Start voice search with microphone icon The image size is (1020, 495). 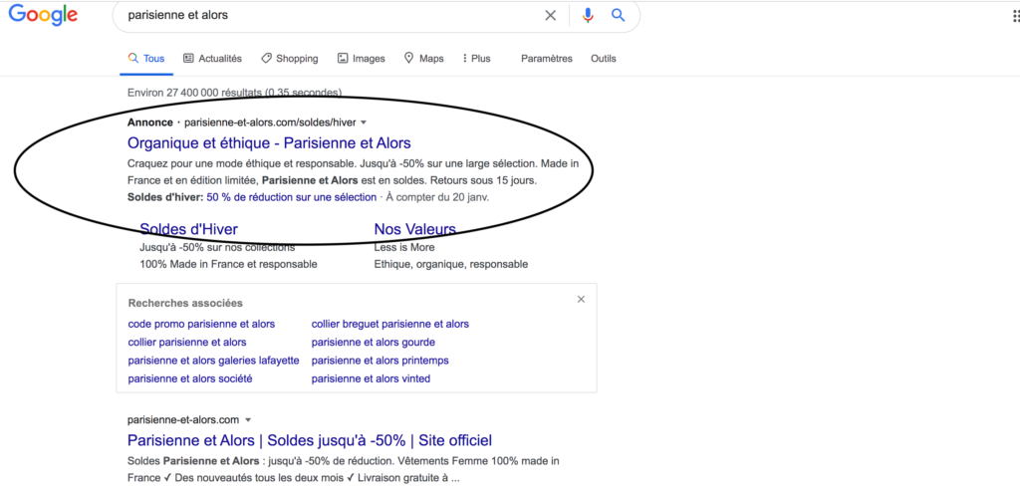pyautogui.click(x=588, y=16)
